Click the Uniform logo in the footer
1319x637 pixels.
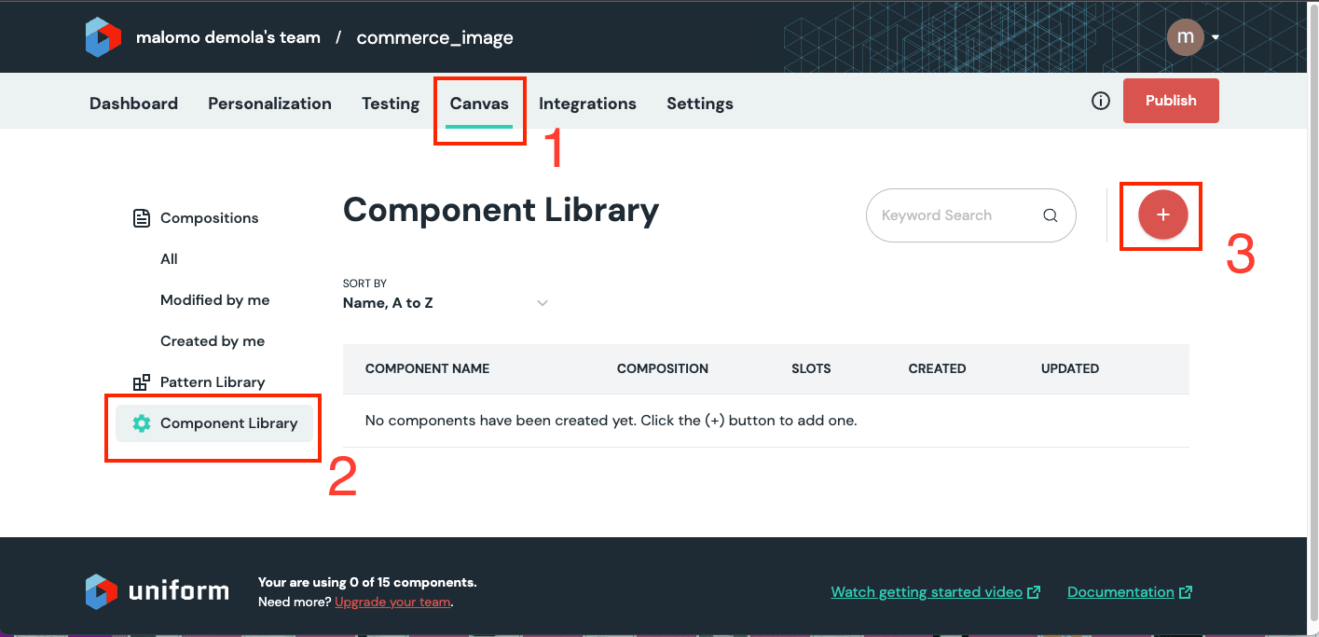pos(157,590)
